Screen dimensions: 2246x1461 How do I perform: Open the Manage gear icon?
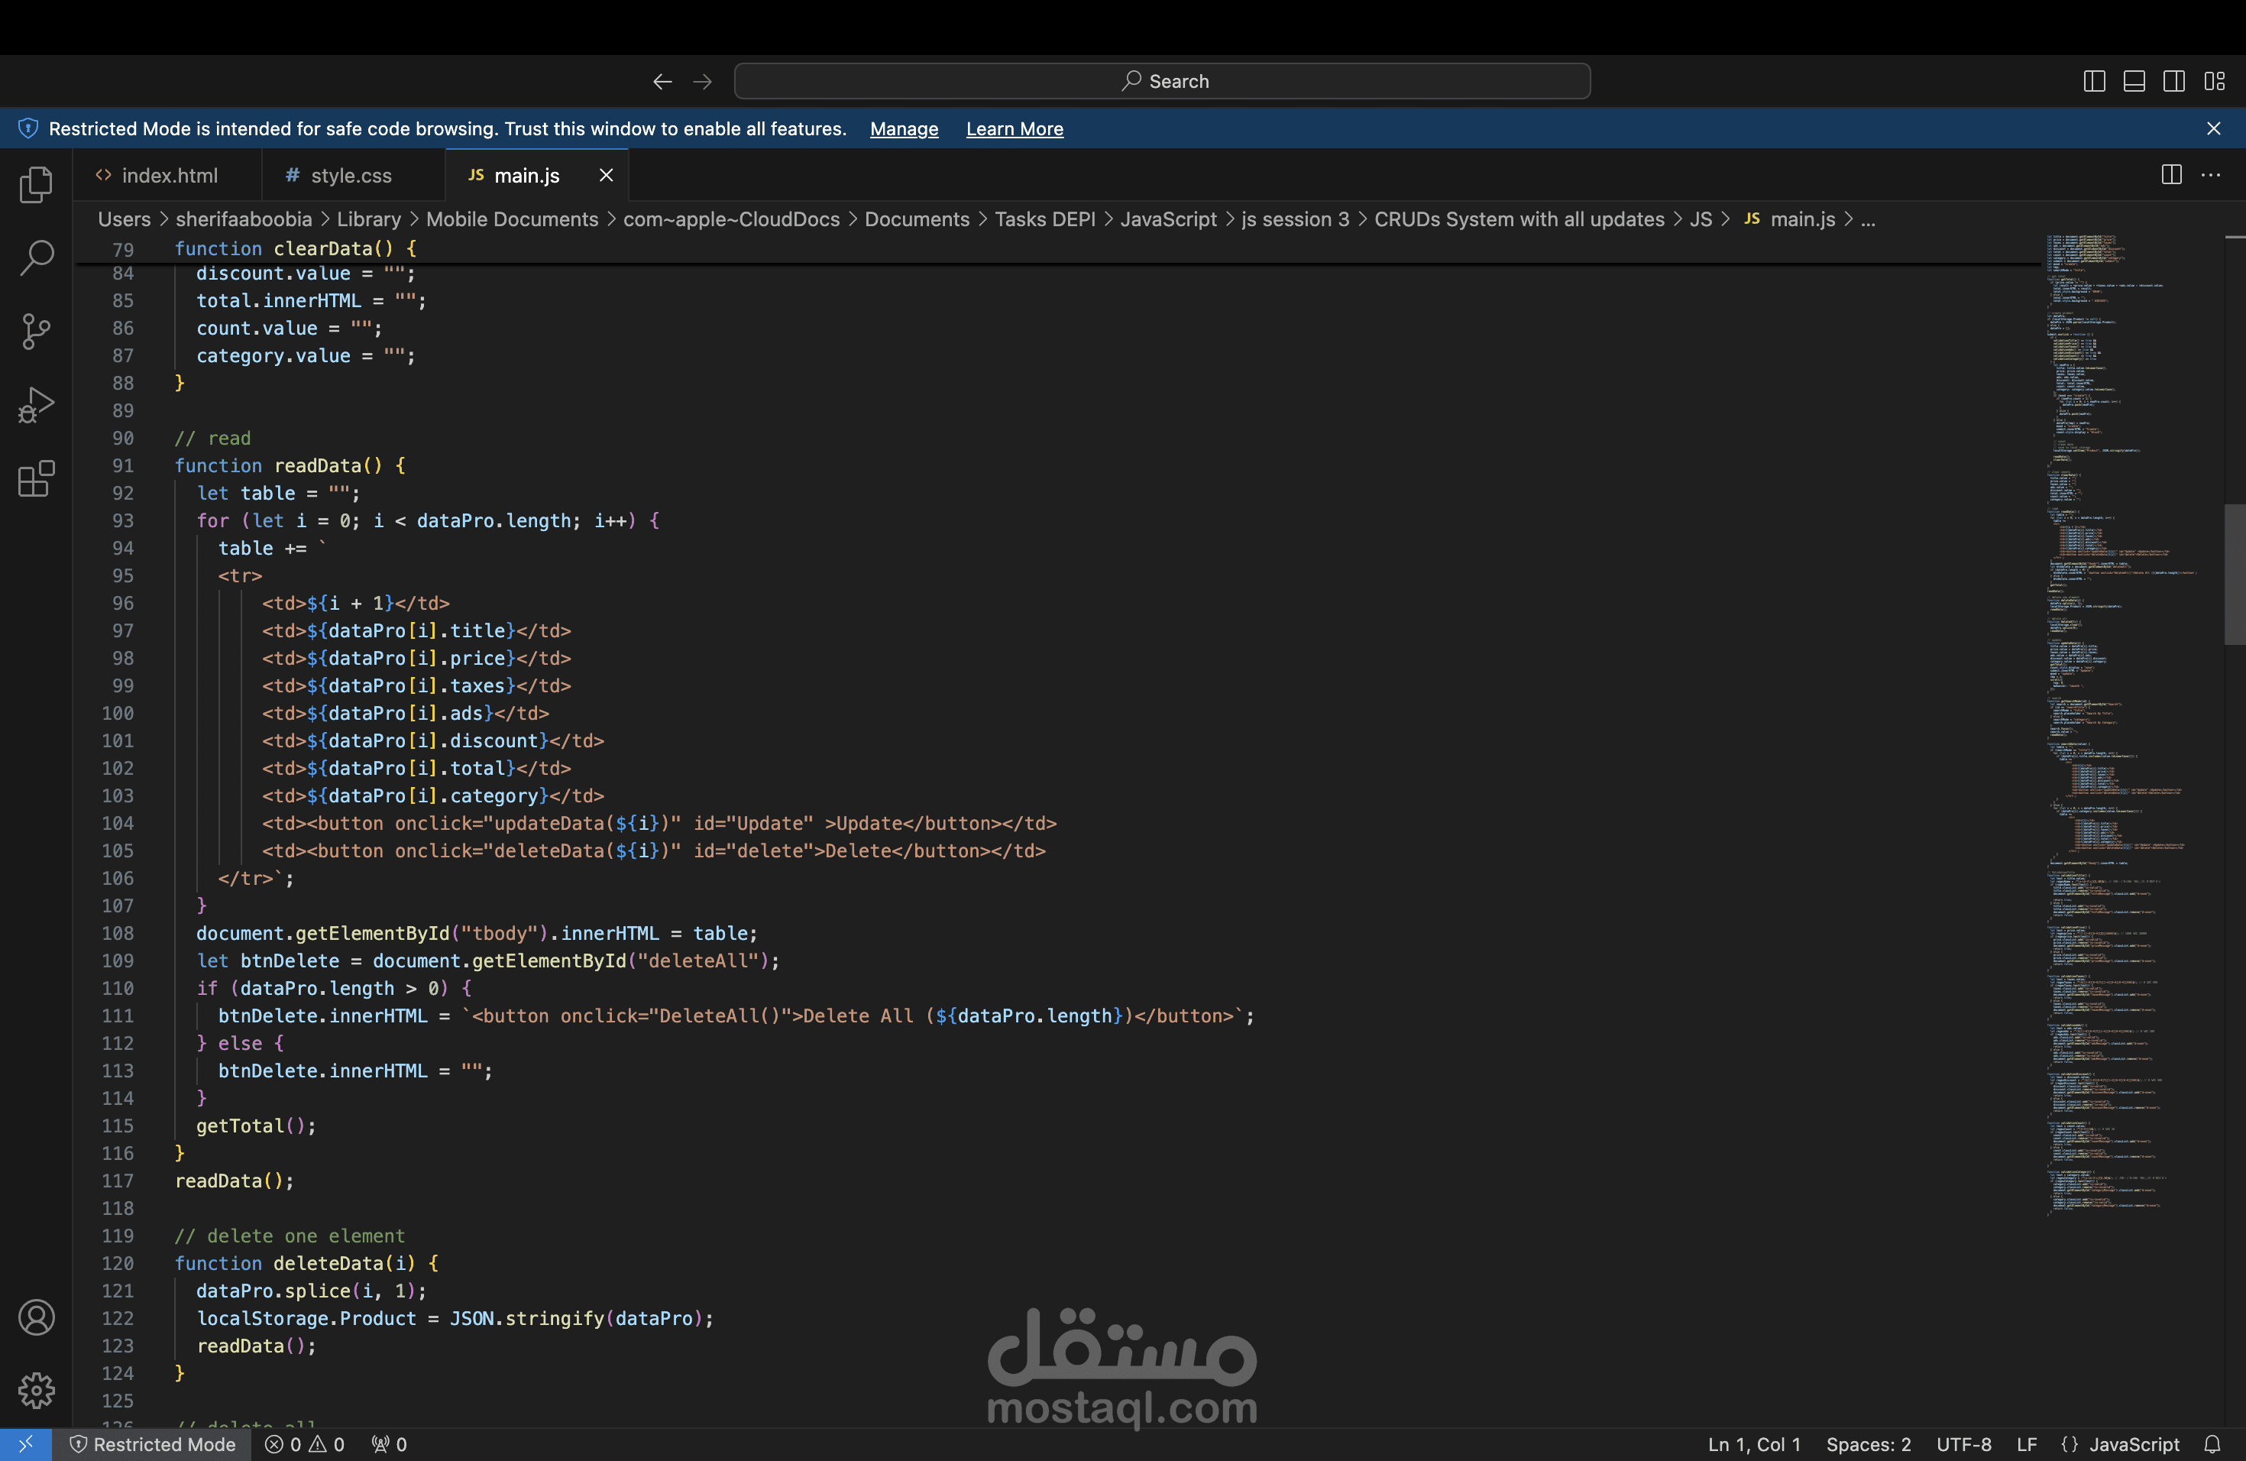point(36,1390)
